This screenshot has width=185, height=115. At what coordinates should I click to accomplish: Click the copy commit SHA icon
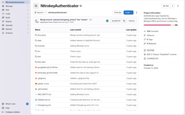pyautogui.click(x=124, y=21)
